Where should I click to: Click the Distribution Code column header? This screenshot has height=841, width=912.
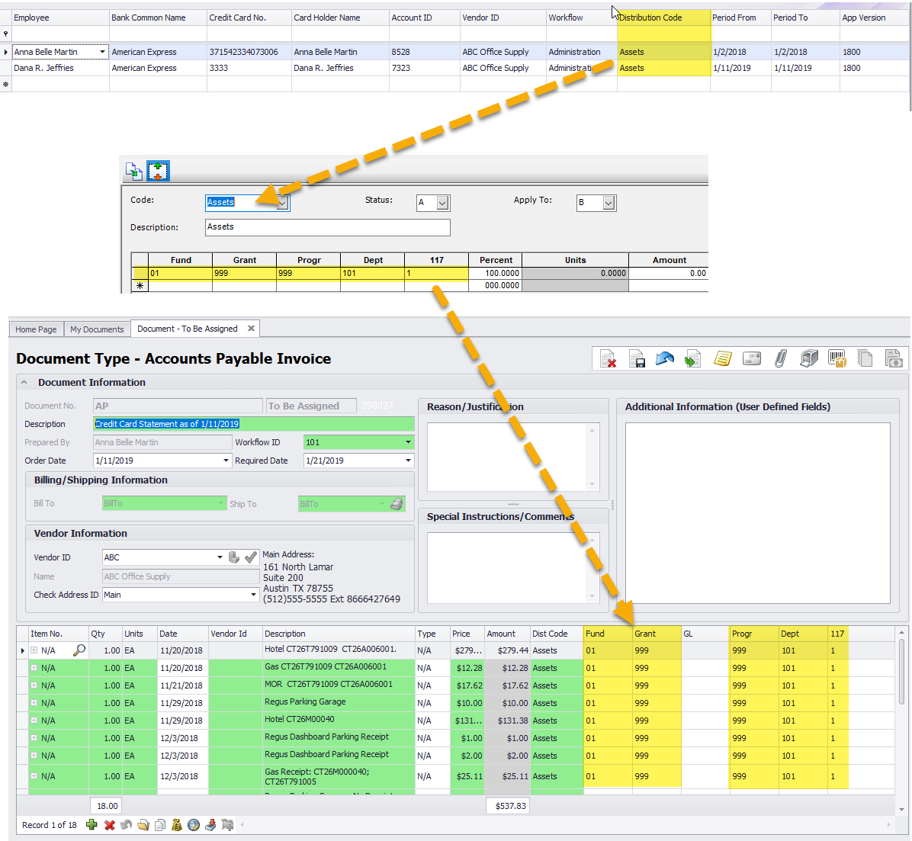tap(663, 18)
